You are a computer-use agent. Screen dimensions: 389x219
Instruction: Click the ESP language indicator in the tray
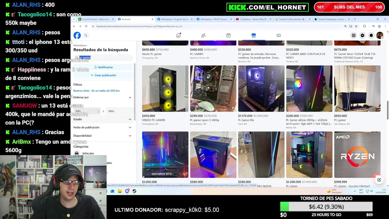click(x=361, y=191)
